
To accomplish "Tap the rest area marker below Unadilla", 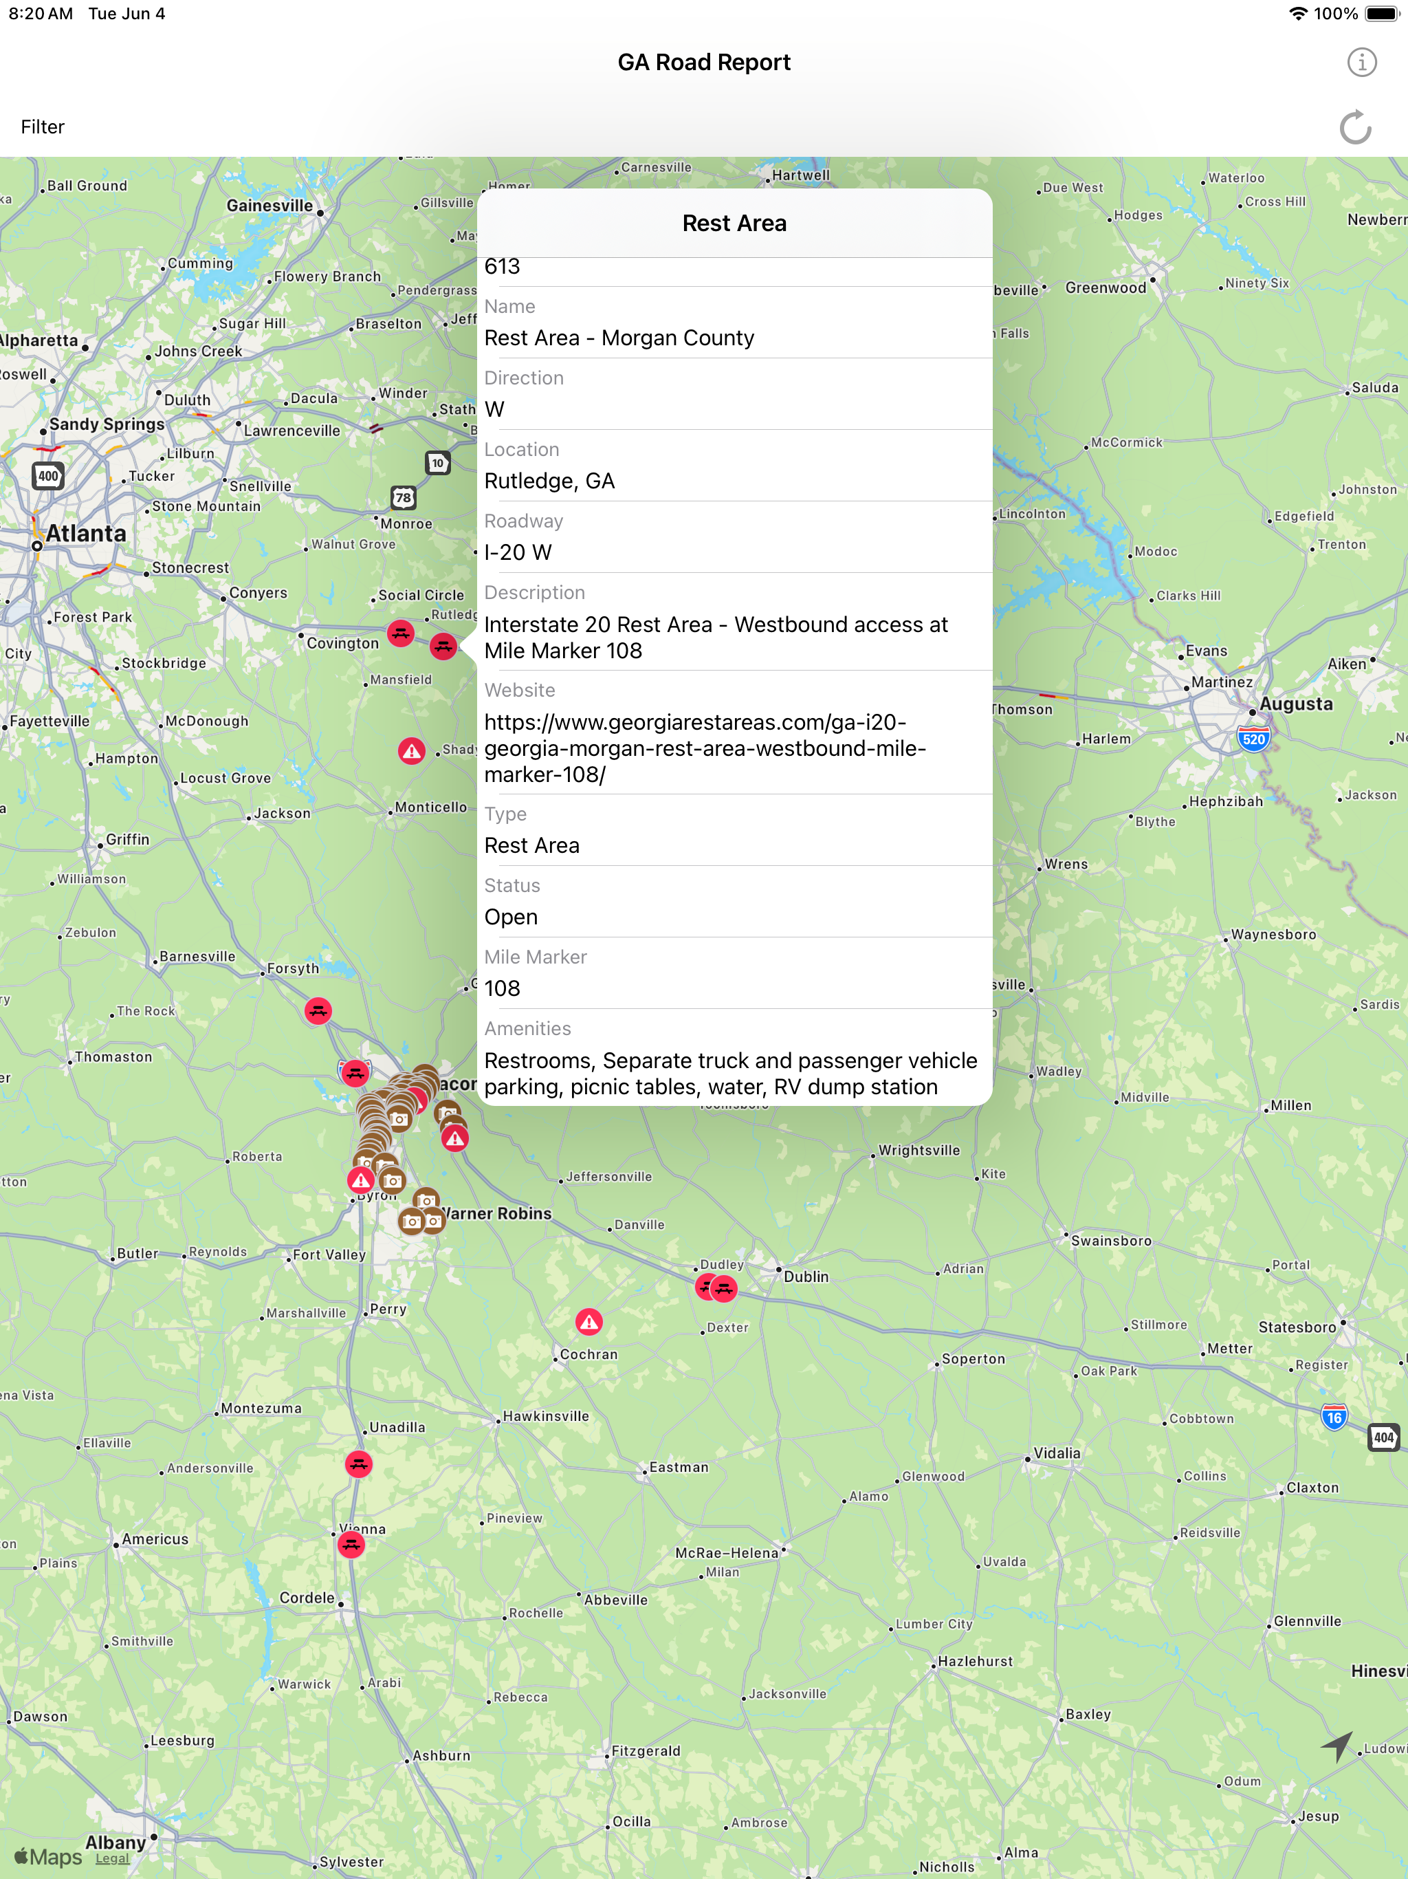I will (x=359, y=1464).
